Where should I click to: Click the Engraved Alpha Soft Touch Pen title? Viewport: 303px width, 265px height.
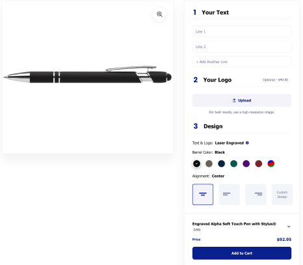234,224
